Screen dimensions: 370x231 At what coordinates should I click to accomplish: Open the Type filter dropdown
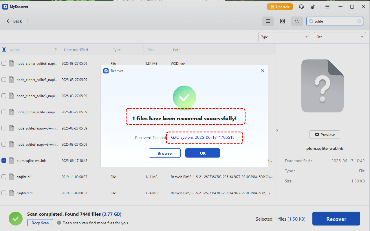coord(284,37)
